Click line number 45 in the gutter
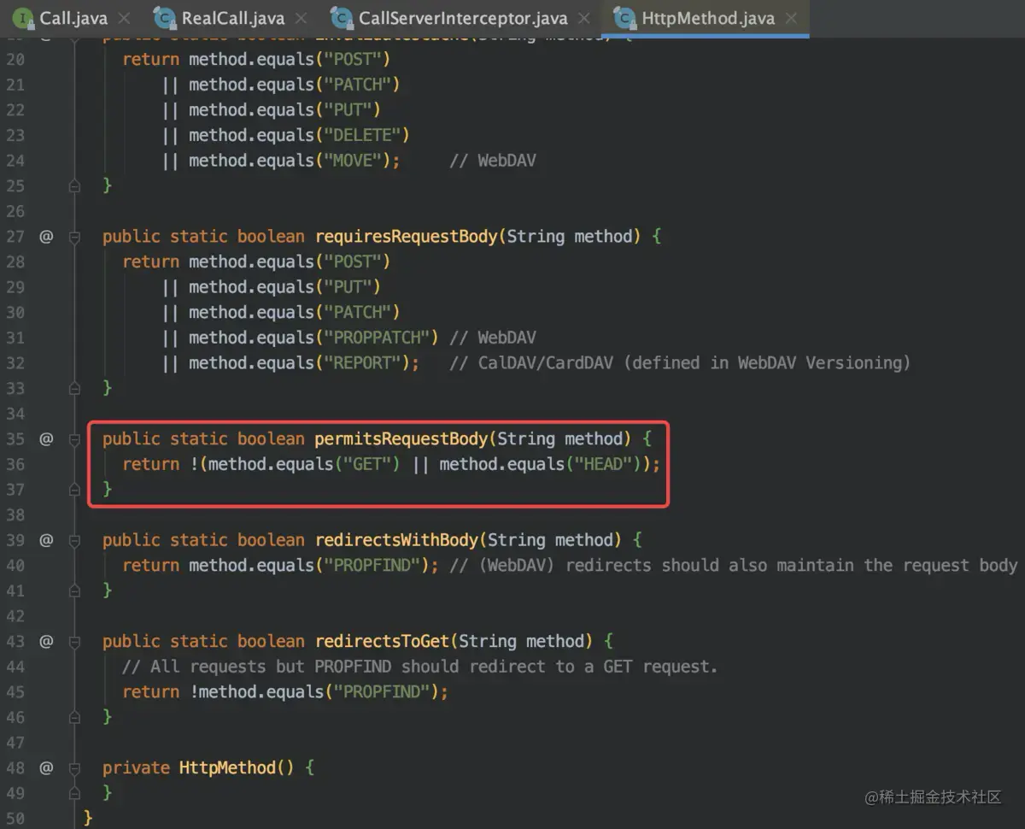This screenshot has width=1025, height=829. 15,692
